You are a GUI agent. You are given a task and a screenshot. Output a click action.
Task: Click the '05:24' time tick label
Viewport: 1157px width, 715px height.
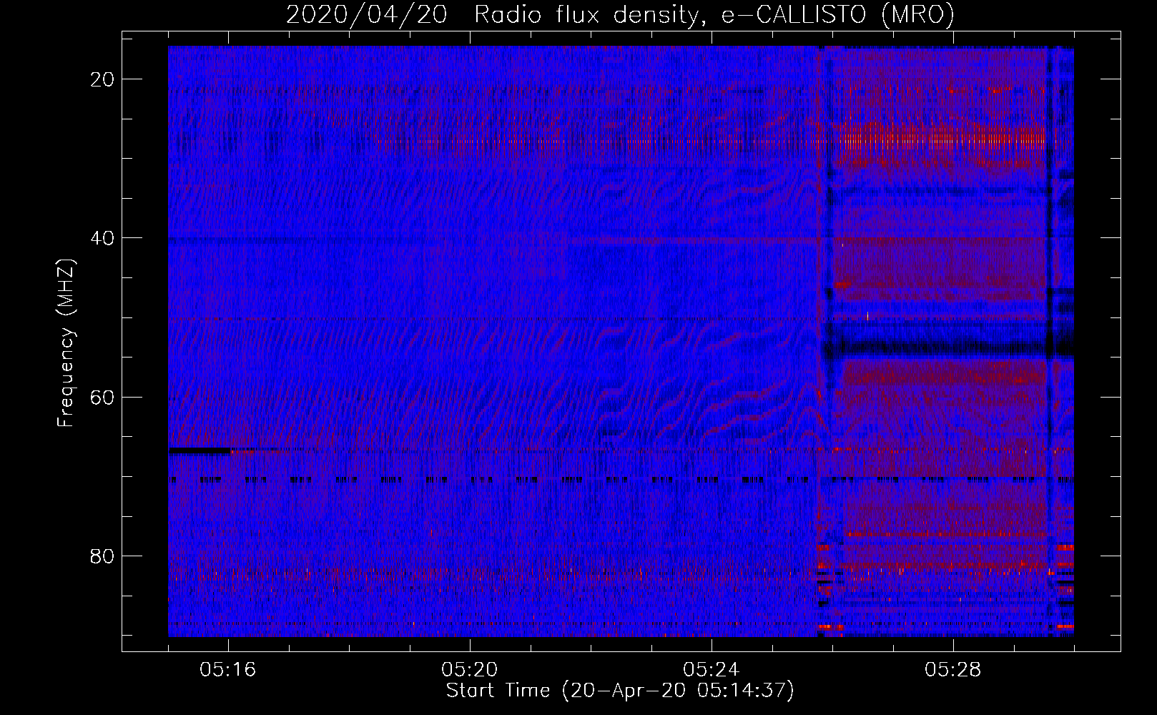[712, 670]
